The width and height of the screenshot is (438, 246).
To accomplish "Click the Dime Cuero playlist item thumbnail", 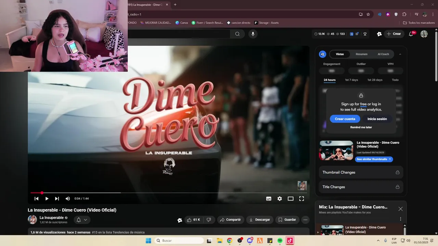I will click(x=332, y=230).
